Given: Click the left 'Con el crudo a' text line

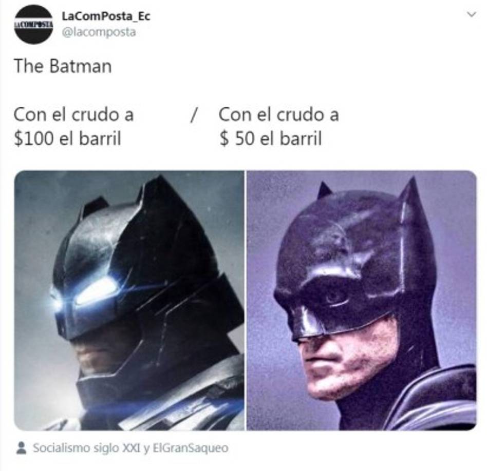Looking at the screenshot, I should click(73, 114).
